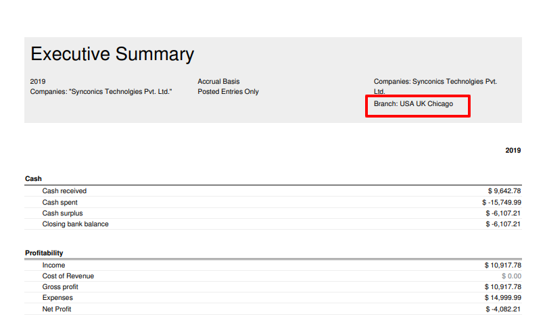This screenshot has width=545, height=331.
Task: Click the $-4,082.21 Net Profit amount
Action: click(x=502, y=309)
